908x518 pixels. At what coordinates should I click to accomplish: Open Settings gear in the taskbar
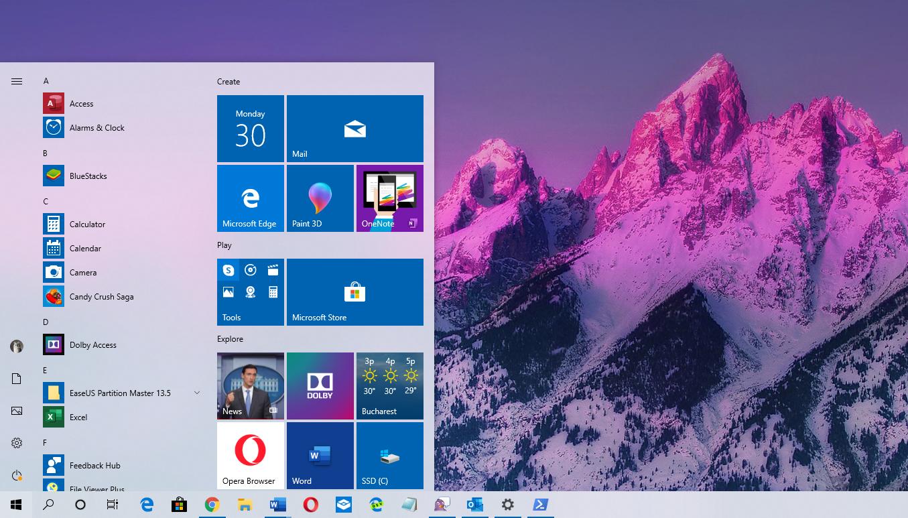pyautogui.click(x=508, y=505)
